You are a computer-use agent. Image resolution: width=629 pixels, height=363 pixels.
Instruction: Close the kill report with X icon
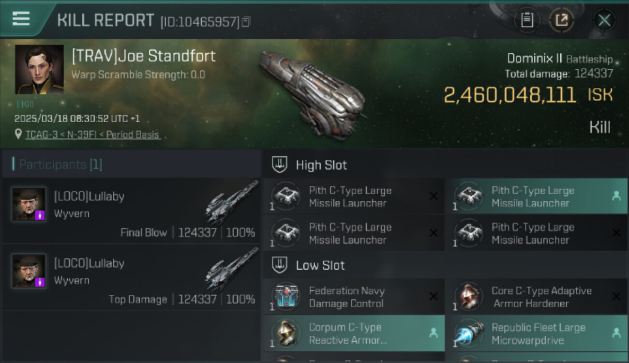(x=604, y=20)
